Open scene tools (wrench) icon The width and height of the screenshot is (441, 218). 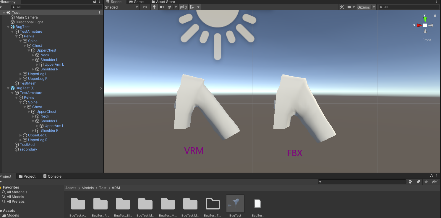(x=342, y=7)
